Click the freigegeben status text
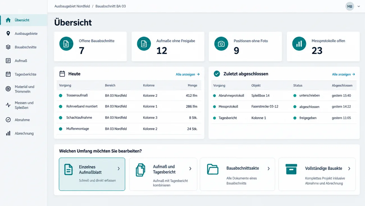 coord(308,118)
